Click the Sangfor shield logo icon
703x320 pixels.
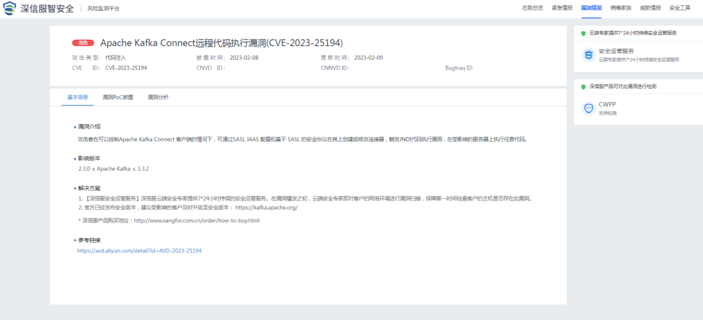[x=10, y=8]
